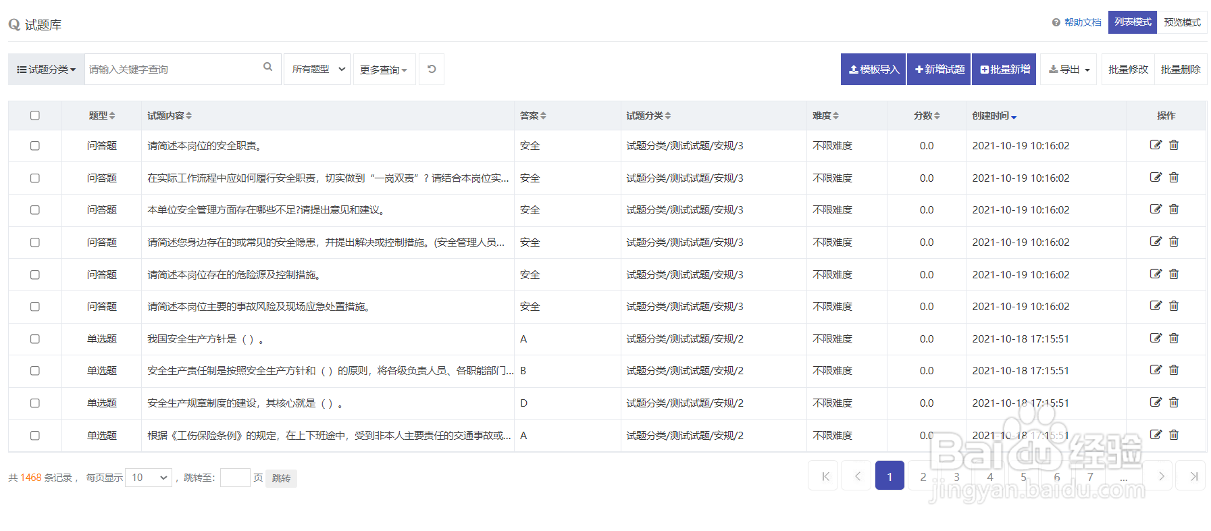Click the jump-to page number field
The image size is (1211, 531).
235,478
